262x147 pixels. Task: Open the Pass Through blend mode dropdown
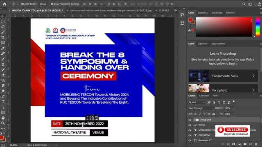[x=201, y=108]
